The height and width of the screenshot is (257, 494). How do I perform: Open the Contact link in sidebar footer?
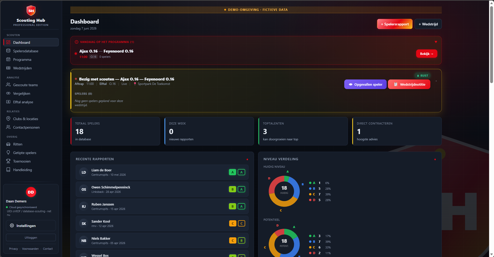(x=48, y=249)
